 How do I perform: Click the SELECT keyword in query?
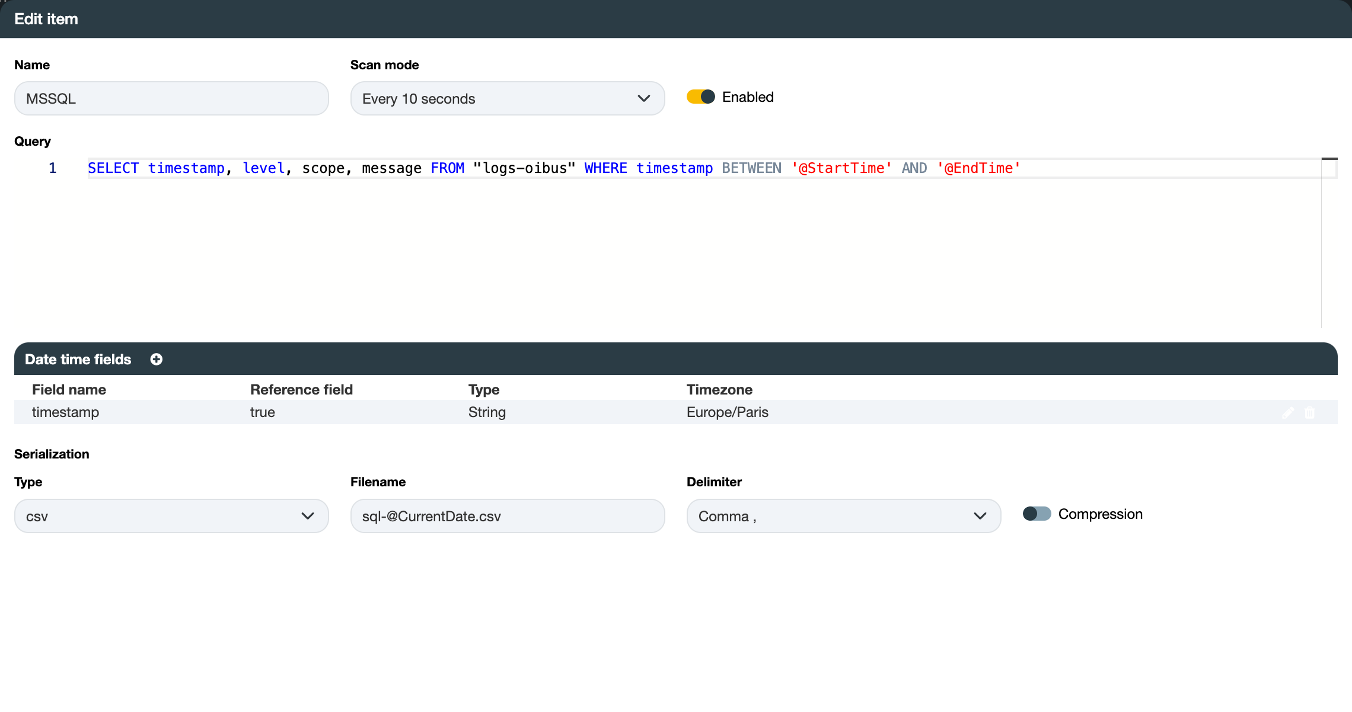click(113, 168)
